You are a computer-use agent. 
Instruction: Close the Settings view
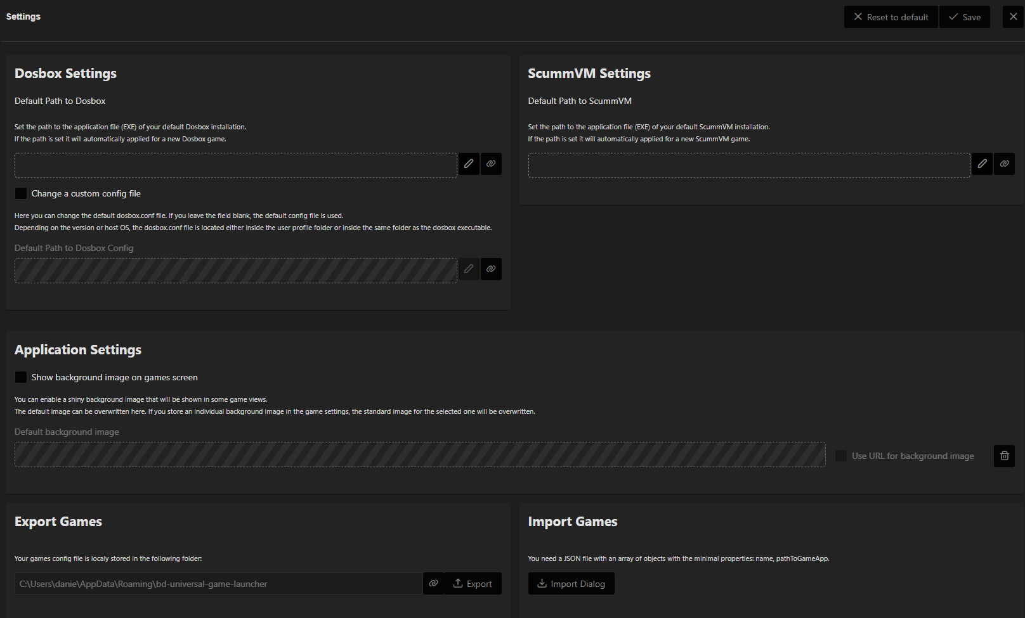[x=1013, y=16]
